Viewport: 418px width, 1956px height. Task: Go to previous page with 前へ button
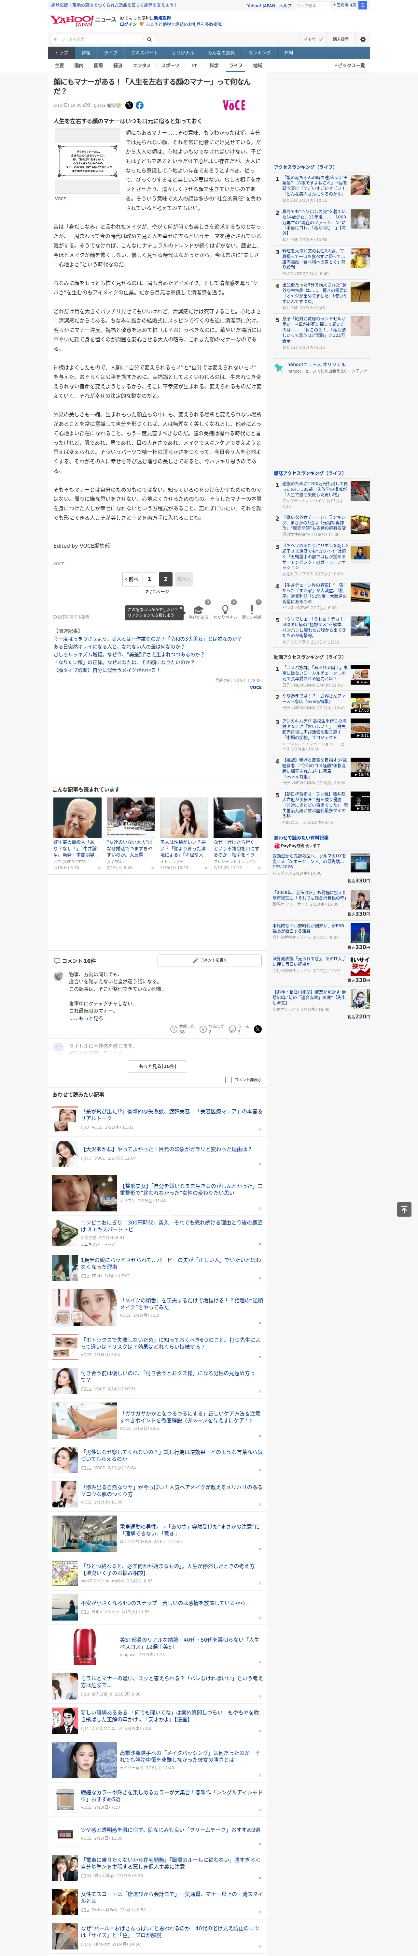coord(132,579)
